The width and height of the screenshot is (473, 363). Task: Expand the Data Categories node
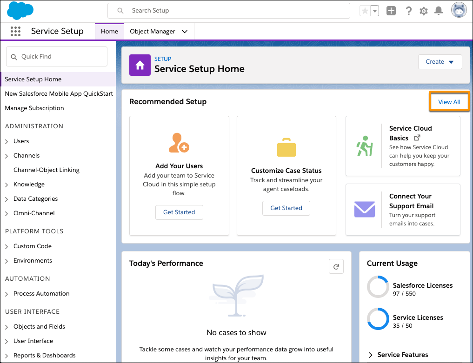7,199
